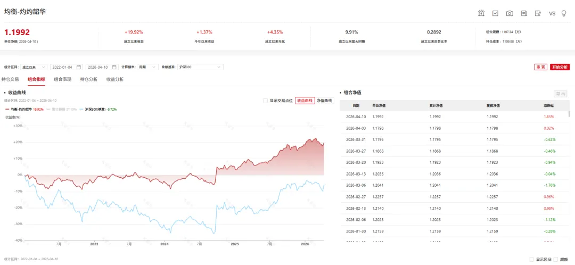575x265 pixels.
Task: Click the lightbulb tips icon
Action: click(x=564, y=13)
